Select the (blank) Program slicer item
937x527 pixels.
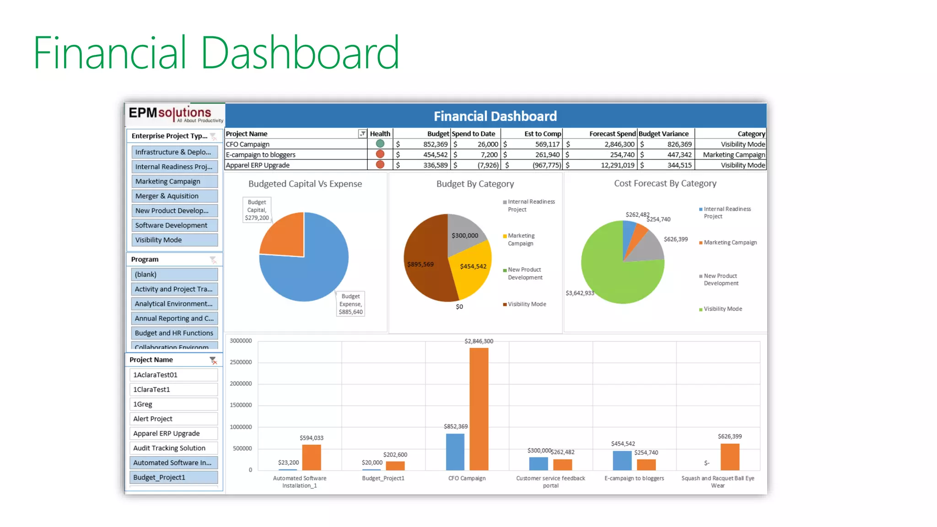point(174,274)
